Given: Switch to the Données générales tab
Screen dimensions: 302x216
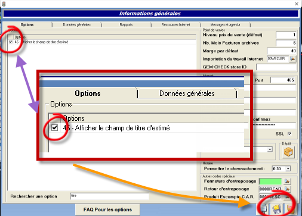Looking at the screenshot, I should (x=77, y=25).
